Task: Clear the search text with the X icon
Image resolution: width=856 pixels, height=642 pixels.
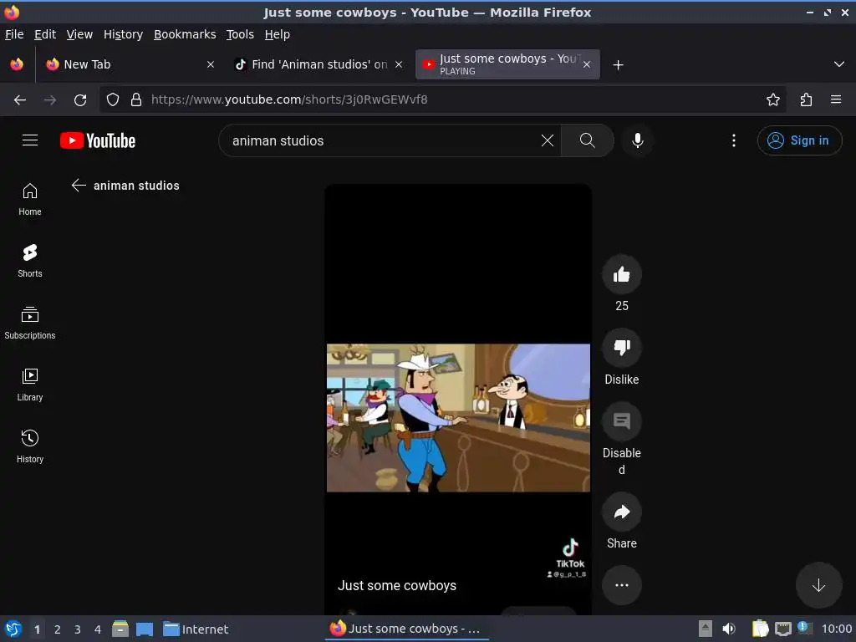Action: click(547, 140)
